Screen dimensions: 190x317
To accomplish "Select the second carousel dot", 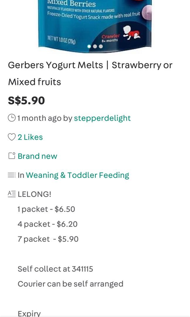I will pyautogui.click(x=94, y=46).
